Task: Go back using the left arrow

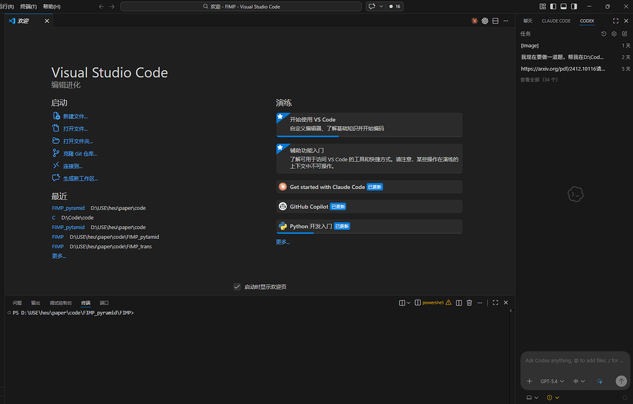Action: [x=101, y=6]
